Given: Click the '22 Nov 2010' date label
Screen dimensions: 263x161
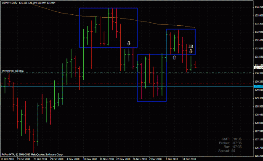Looking at the screenshot, I should tap(123, 159).
